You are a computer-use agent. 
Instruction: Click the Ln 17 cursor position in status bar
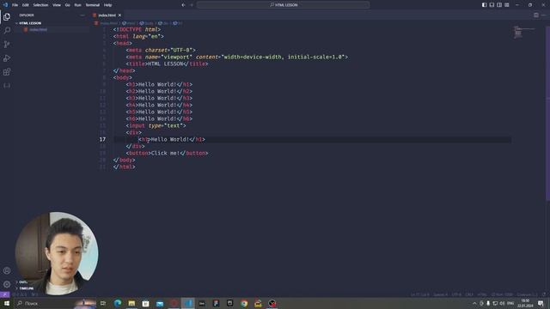pos(420,294)
